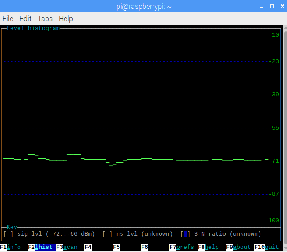Open the File menu
This screenshot has height=252, width=287.
click(x=8, y=19)
